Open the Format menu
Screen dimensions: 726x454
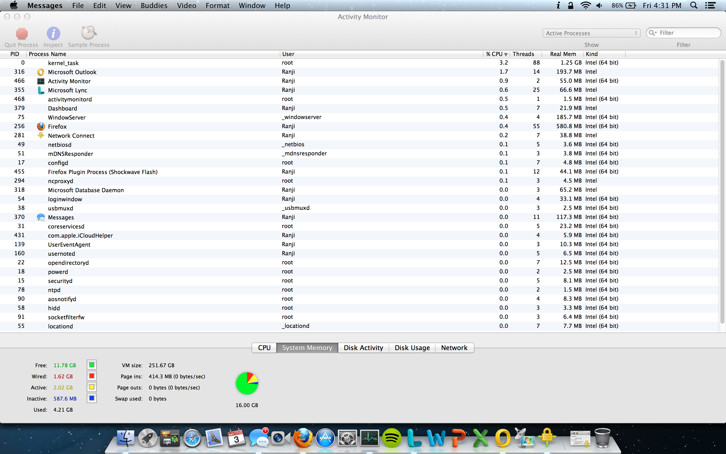point(217,5)
